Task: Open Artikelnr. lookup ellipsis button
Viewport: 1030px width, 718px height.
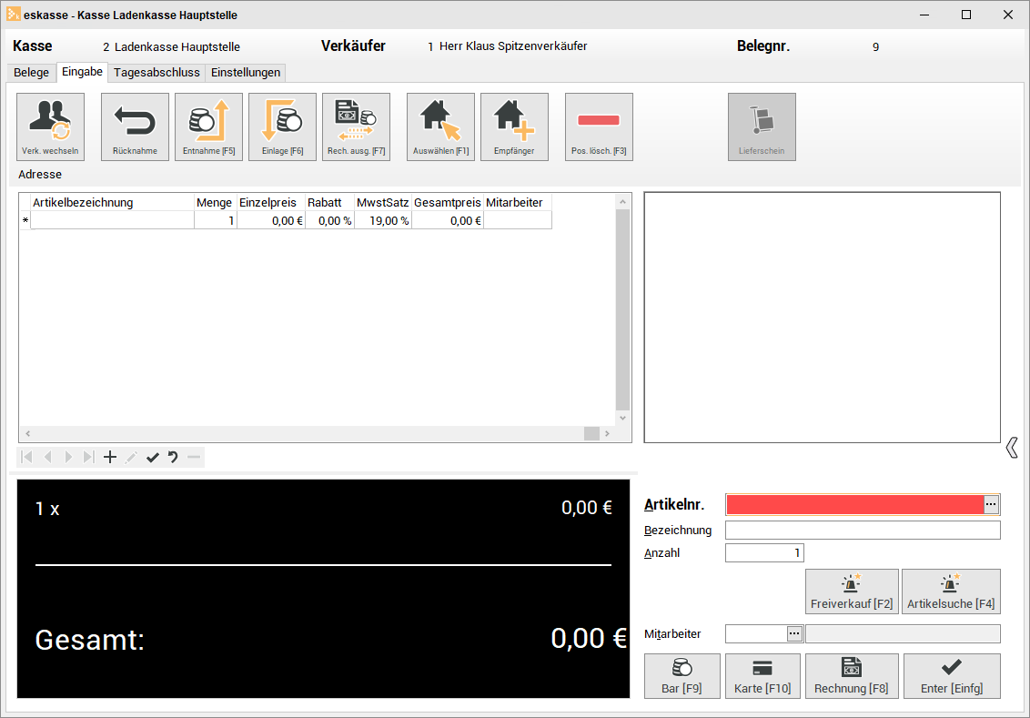Action: (x=991, y=504)
